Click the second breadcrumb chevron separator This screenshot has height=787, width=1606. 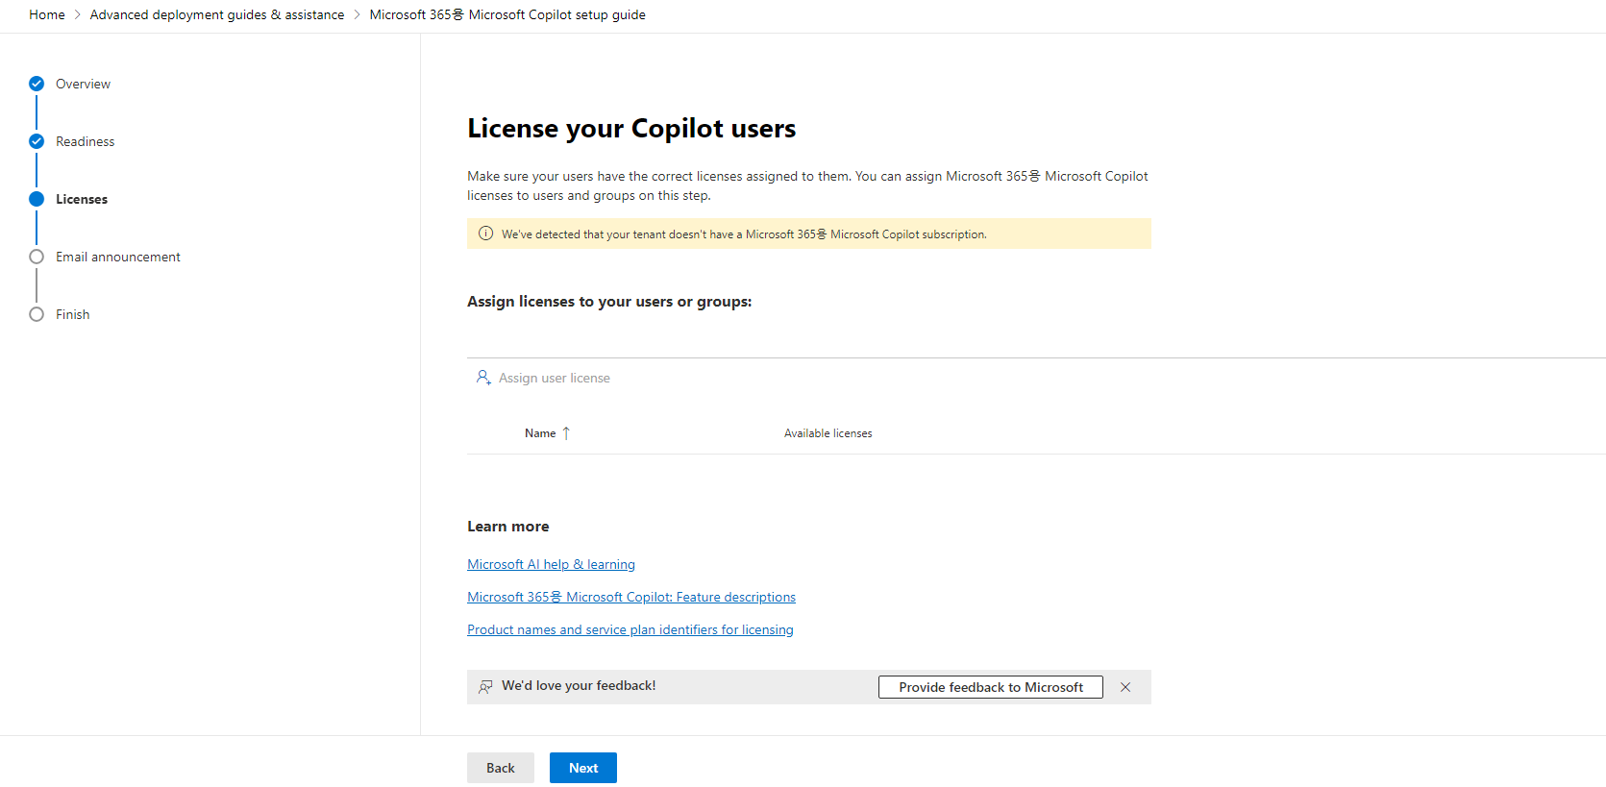358,14
